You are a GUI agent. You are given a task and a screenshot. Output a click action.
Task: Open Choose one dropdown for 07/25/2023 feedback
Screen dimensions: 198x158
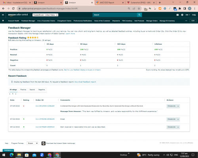click(x=173, y=106)
